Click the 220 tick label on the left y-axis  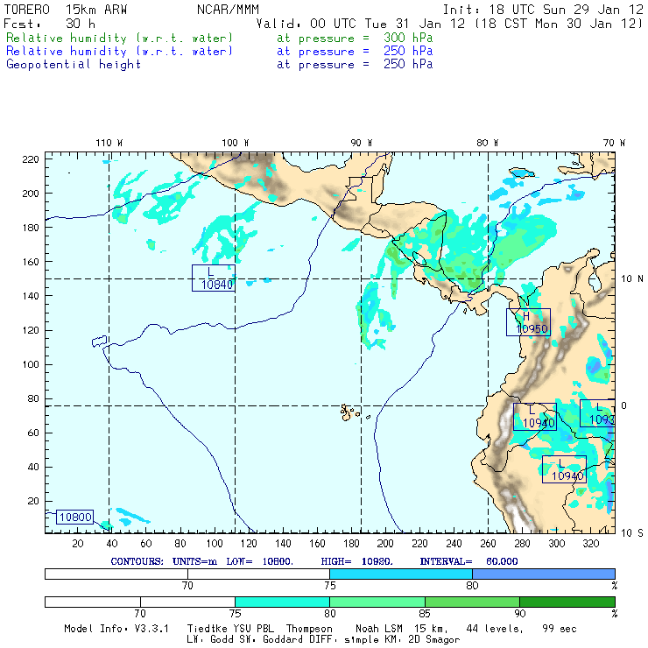30,159
